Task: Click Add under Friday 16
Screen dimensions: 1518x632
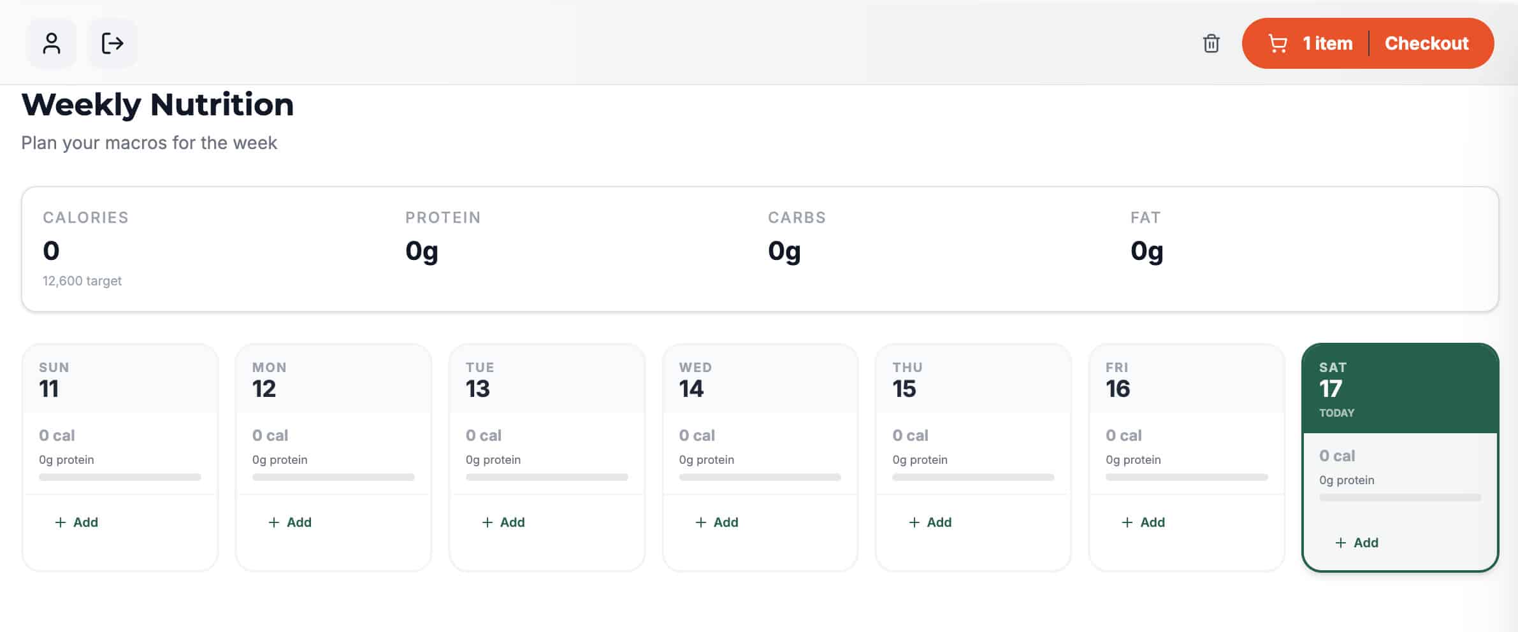Action: 1152,522
